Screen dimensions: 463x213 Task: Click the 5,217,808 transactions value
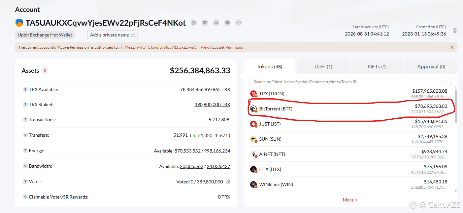tap(219, 120)
